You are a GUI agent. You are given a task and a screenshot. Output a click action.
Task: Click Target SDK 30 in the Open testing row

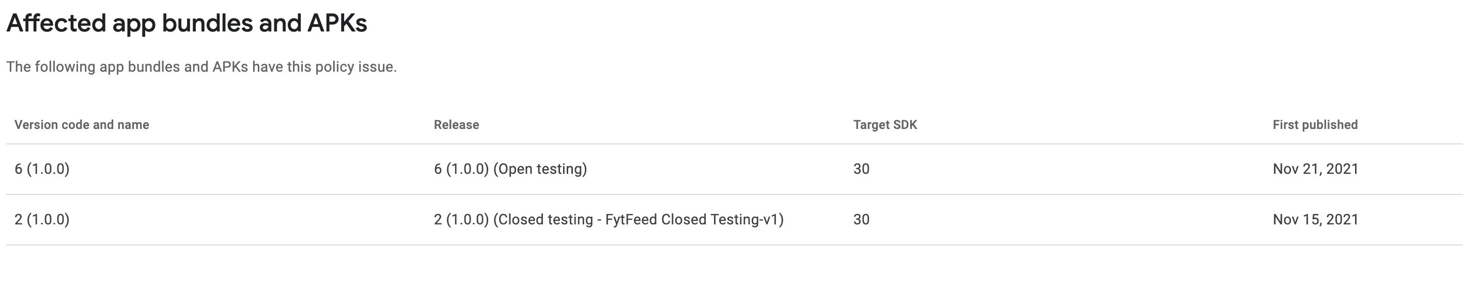click(861, 169)
